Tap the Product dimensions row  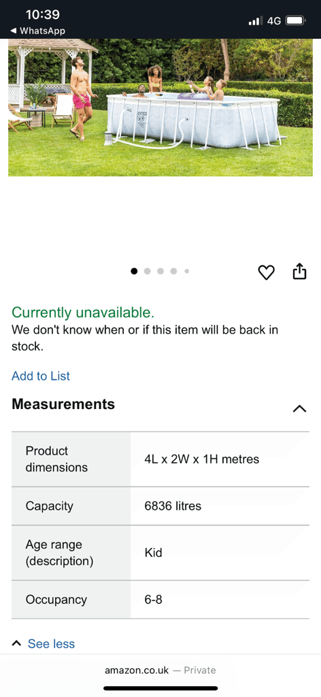tap(160, 459)
